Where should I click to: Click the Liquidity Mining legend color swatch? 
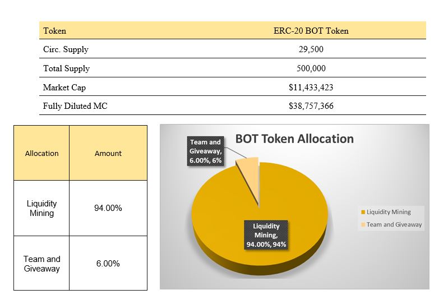tap(363, 212)
